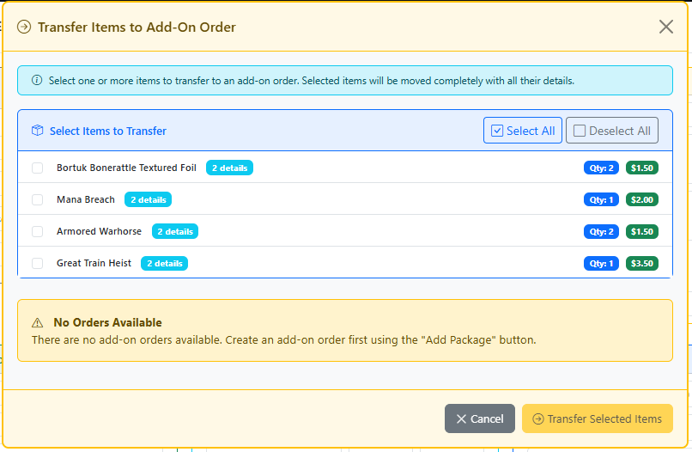The width and height of the screenshot is (692, 452).
Task: Check the Mana Breach checkbox
Action: click(x=38, y=199)
